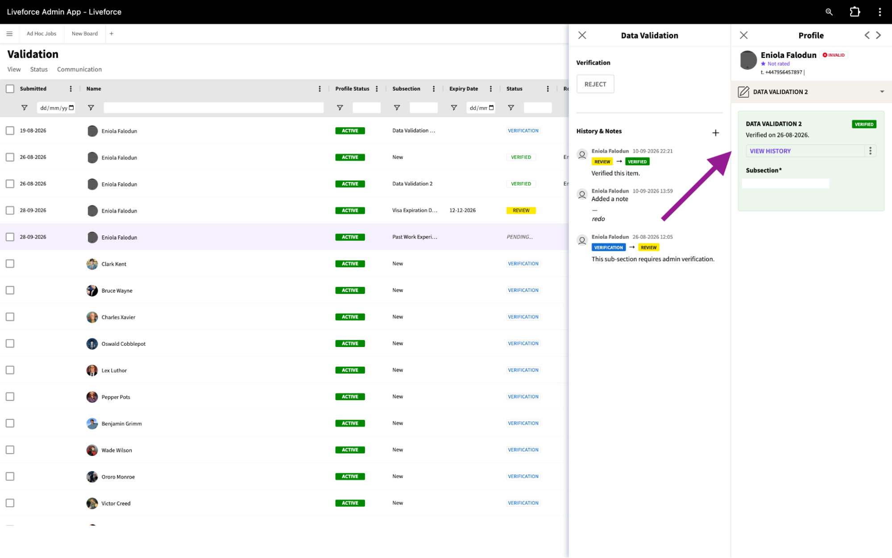
Task: Add a note using the History & Notes plus
Action: click(715, 133)
